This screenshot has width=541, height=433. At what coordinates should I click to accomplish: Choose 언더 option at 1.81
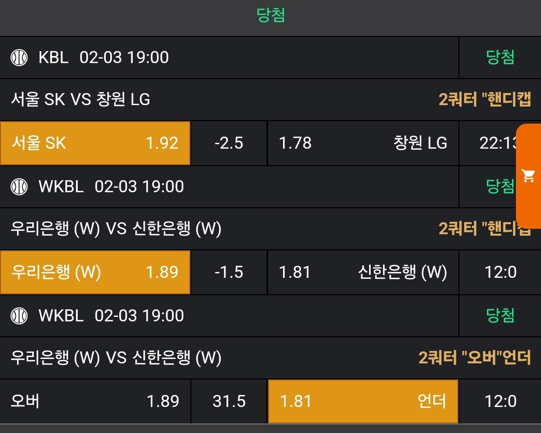pos(363,401)
